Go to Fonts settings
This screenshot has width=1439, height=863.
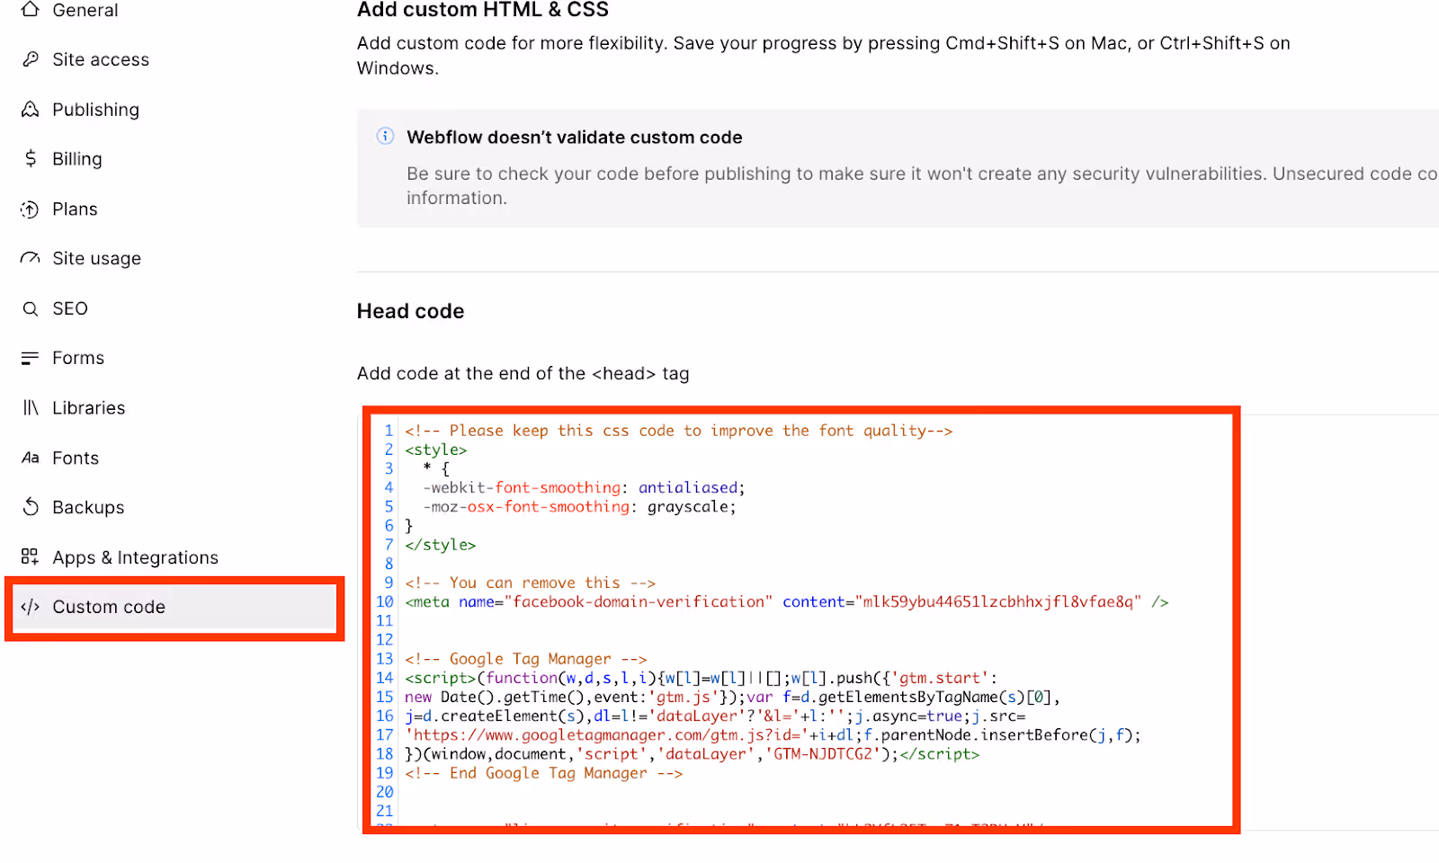point(76,458)
